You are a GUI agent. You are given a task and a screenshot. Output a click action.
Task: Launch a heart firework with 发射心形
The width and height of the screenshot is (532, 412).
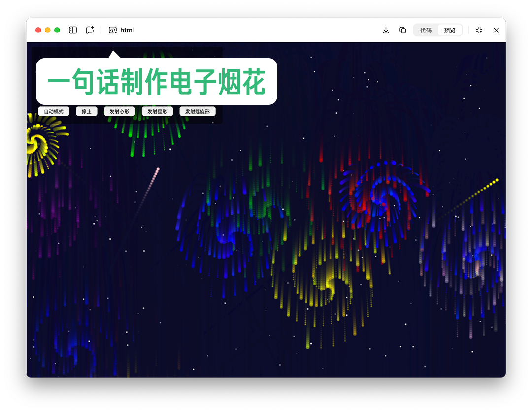pos(119,111)
